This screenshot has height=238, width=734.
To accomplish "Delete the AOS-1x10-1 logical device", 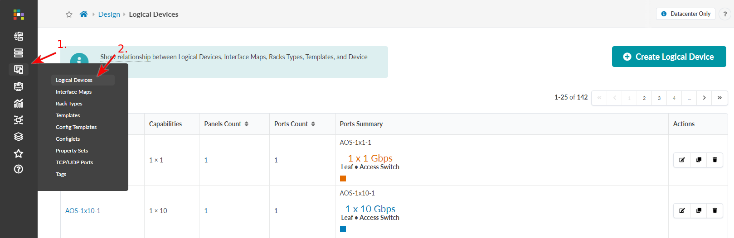I will point(715,210).
